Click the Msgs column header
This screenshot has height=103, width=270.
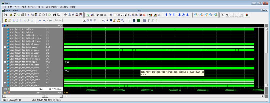[59, 26]
